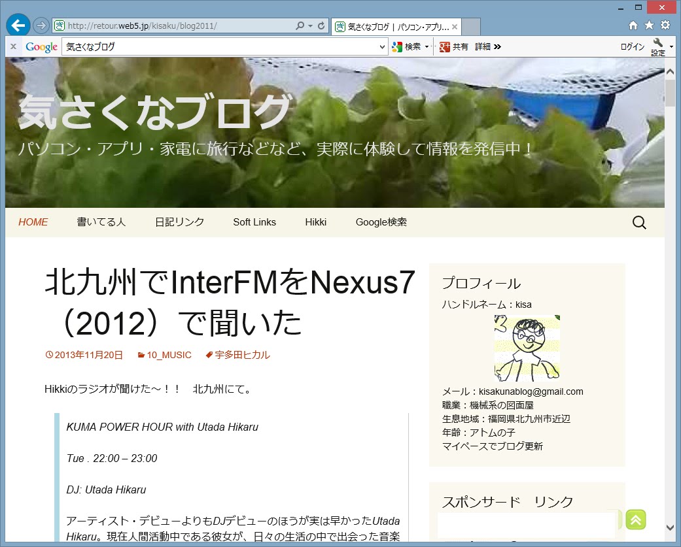The height and width of the screenshot is (547, 681).
Task: Click the blog subtitle パソコン・アプリ・家電 text
Action: [275, 149]
